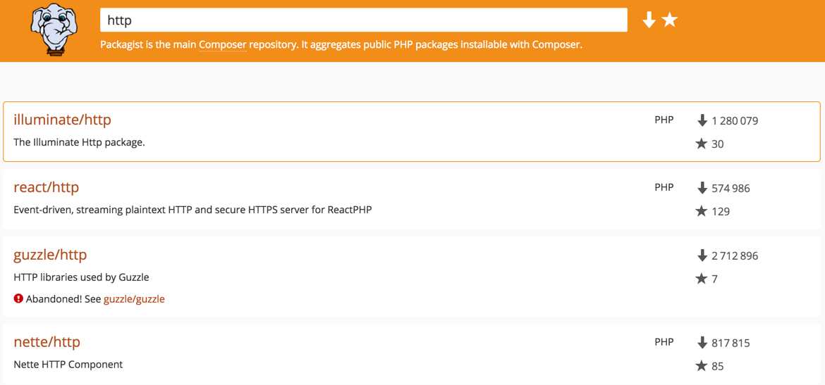This screenshot has width=825, height=385.
Task: Click the Composer link in header text
Action: (x=223, y=44)
